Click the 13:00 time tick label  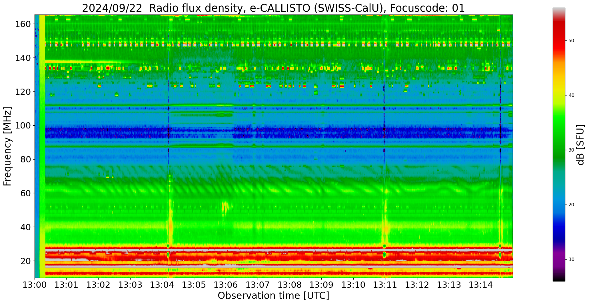[35, 285]
